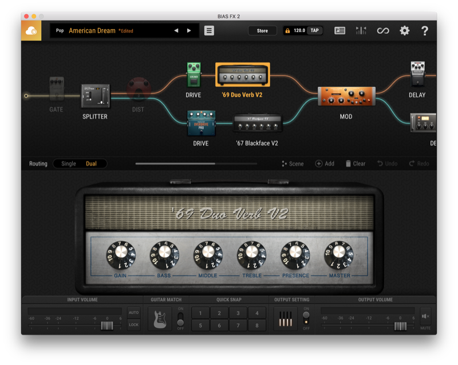The height and width of the screenshot is (365, 458).
Task: Select the Overdrive Pro DRIVE pedal
Action: coord(202,123)
